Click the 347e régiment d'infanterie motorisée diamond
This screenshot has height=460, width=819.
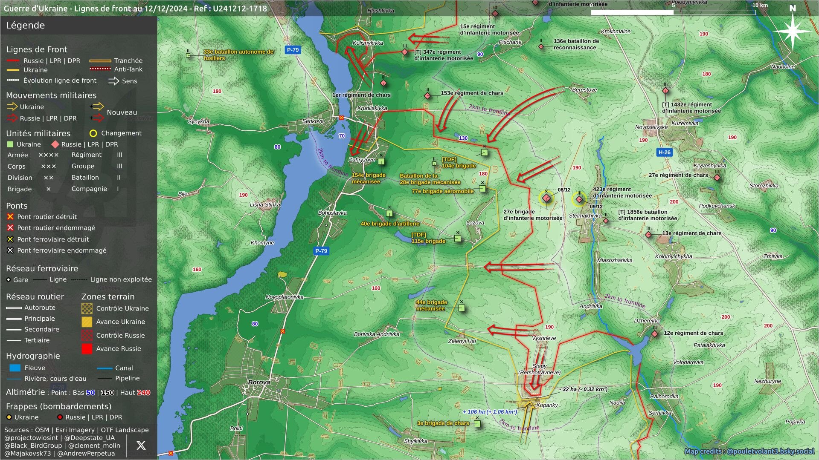405,52
